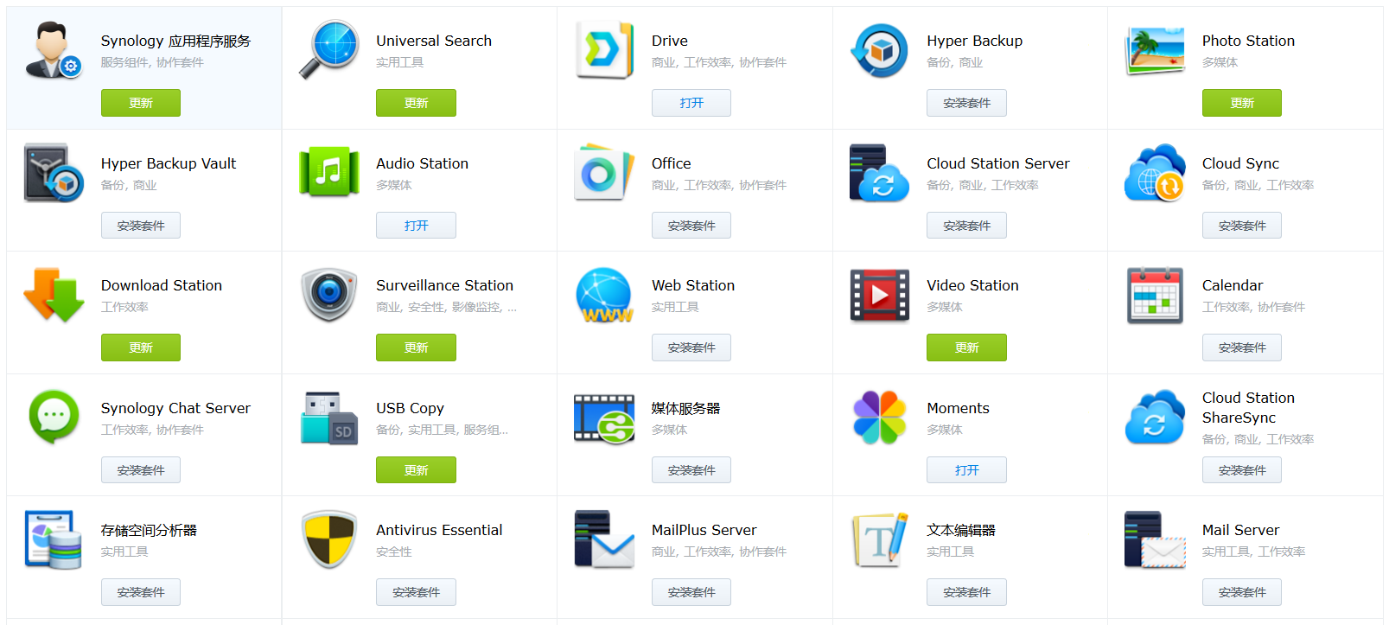
Task: Click the 文本编辑器 icon
Action: pyautogui.click(x=879, y=539)
